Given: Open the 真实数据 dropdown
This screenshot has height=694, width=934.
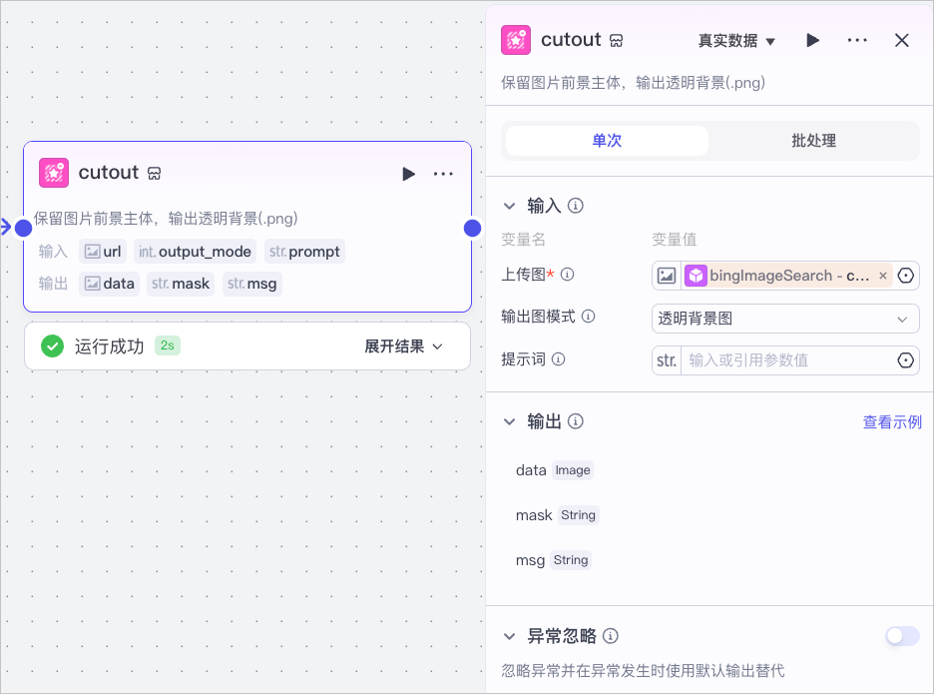Looking at the screenshot, I should point(736,41).
